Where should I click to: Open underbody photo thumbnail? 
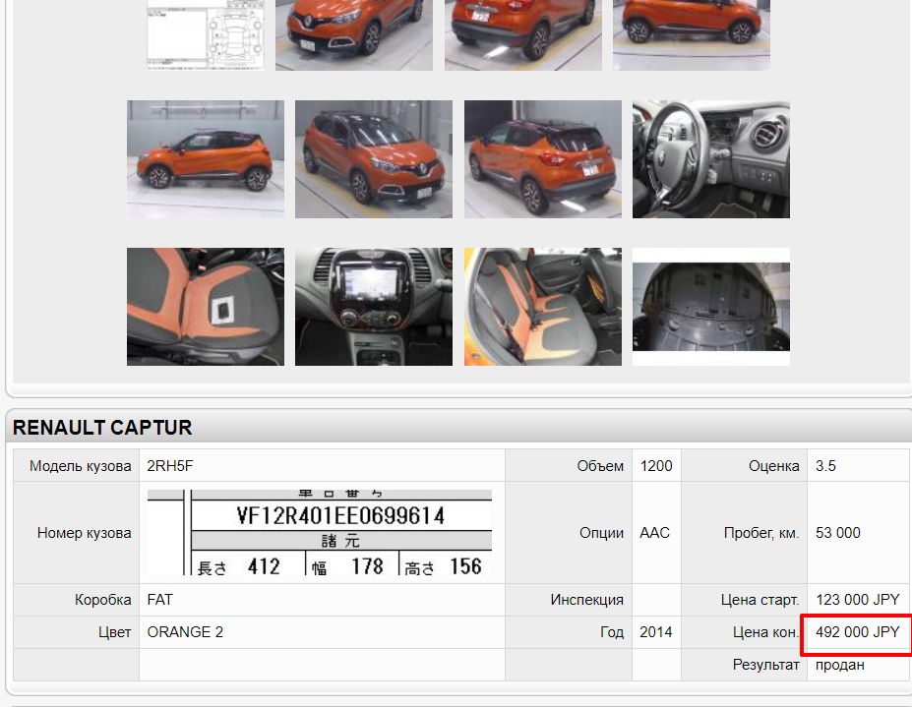[x=710, y=307]
